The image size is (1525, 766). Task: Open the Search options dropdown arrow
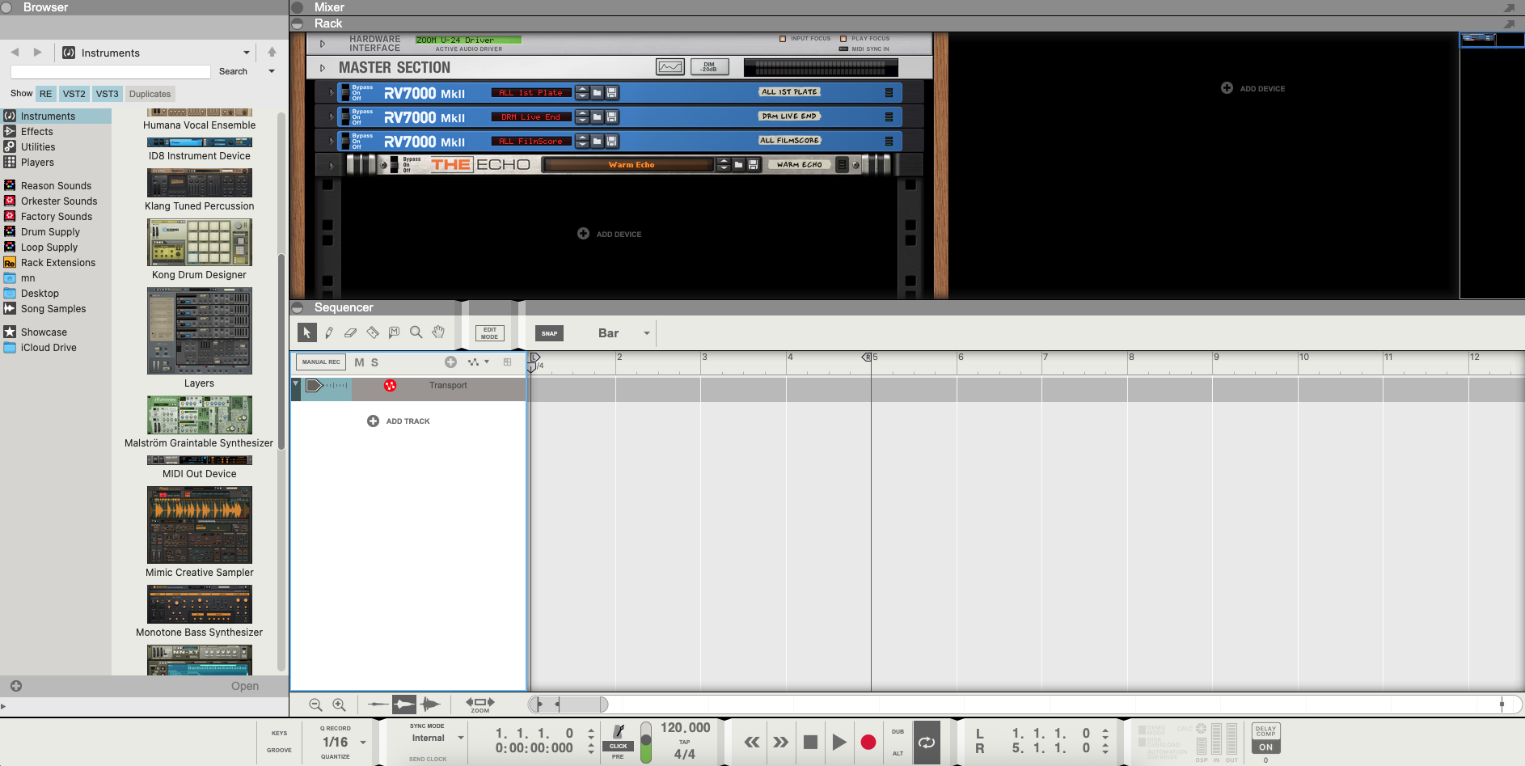tap(272, 71)
